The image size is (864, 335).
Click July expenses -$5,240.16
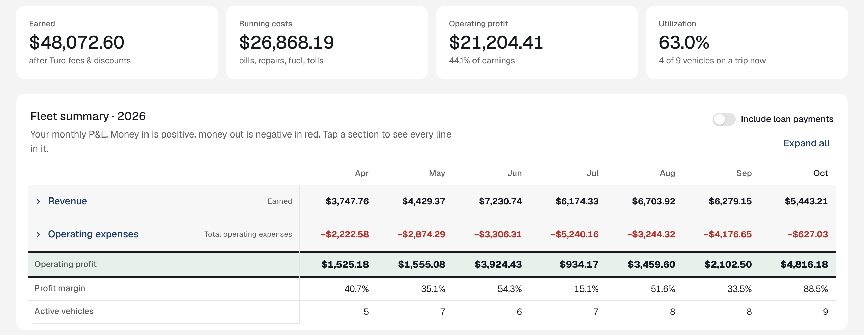coord(574,234)
